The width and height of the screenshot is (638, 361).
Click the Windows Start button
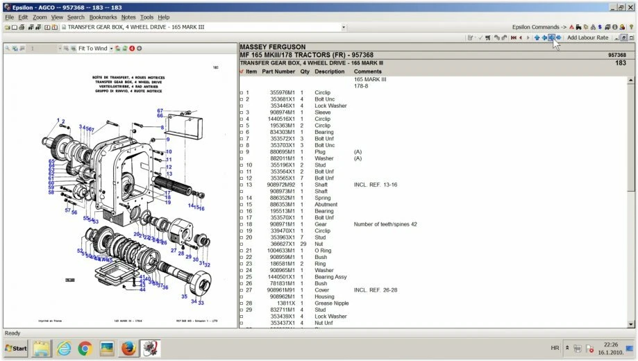click(x=16, y=349)
